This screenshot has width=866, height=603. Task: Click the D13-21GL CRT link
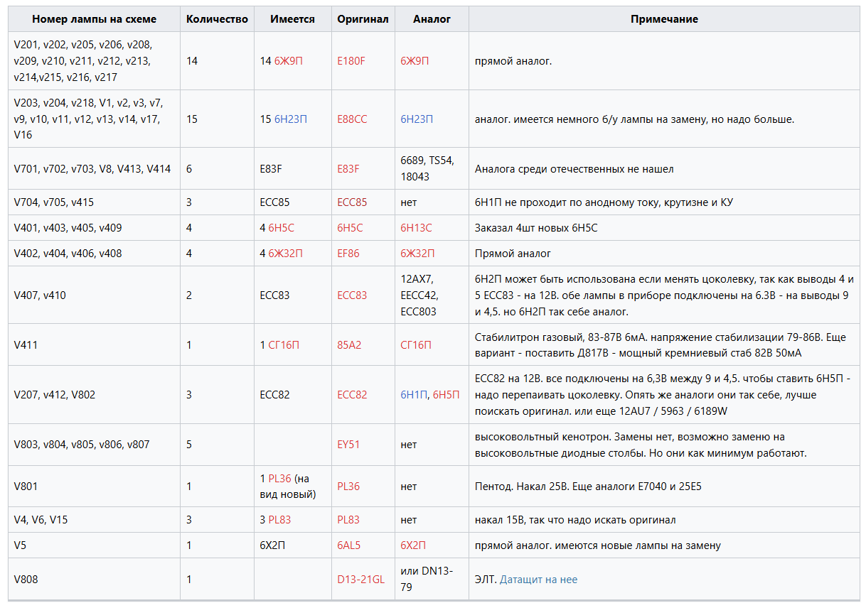(360, 580)
